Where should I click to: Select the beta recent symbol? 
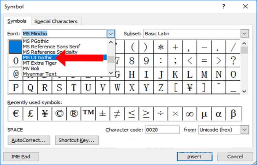[x=234, y=114]
